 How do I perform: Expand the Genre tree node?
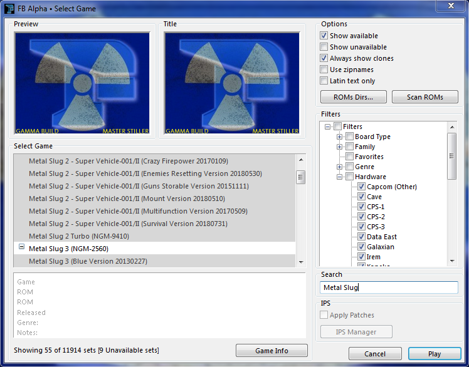coord(339,167)
